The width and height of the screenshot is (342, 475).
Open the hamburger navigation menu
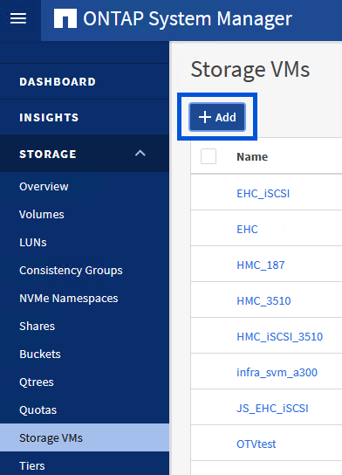tap(18, 18)
